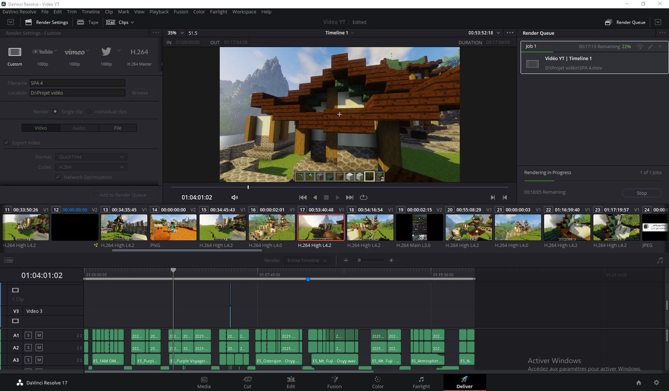Image resolution: width=669 pixels, height=391 pixels.
Task: Mute audio track A3
Action: (39, 360)
